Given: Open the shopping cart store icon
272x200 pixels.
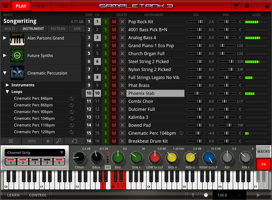Looking at the screenshot, I should tap(236, 6).
